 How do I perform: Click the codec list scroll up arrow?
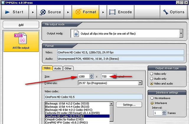(x=111, y=104)
